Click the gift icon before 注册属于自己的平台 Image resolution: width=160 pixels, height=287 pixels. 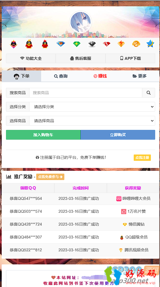[x=37, y=157]
